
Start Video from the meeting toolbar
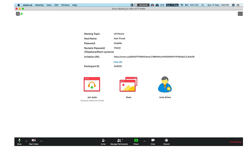[x=34, y=142]
